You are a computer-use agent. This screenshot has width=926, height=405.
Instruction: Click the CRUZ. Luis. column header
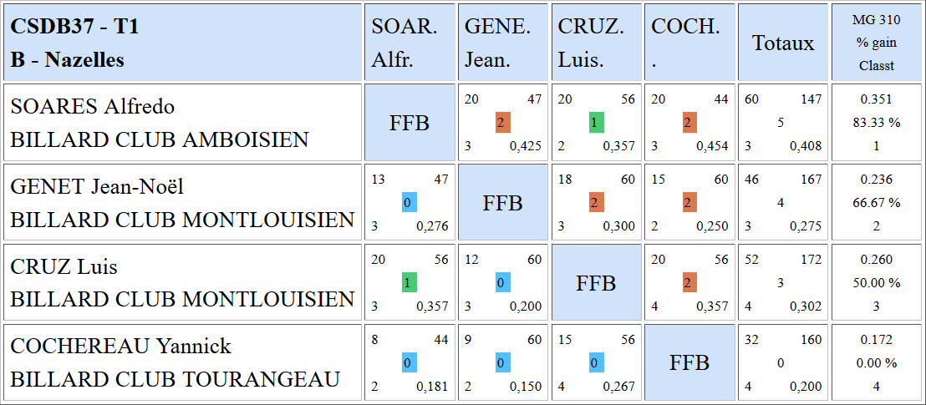click(x=597, y=43)
